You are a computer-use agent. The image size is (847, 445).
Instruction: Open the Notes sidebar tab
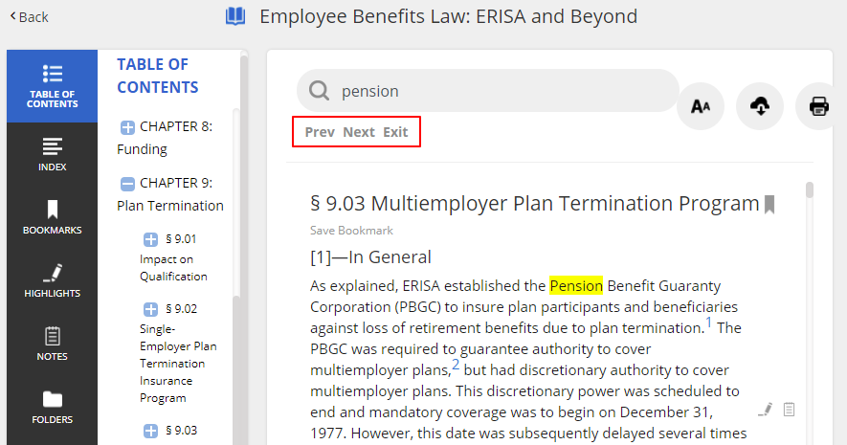52,343
